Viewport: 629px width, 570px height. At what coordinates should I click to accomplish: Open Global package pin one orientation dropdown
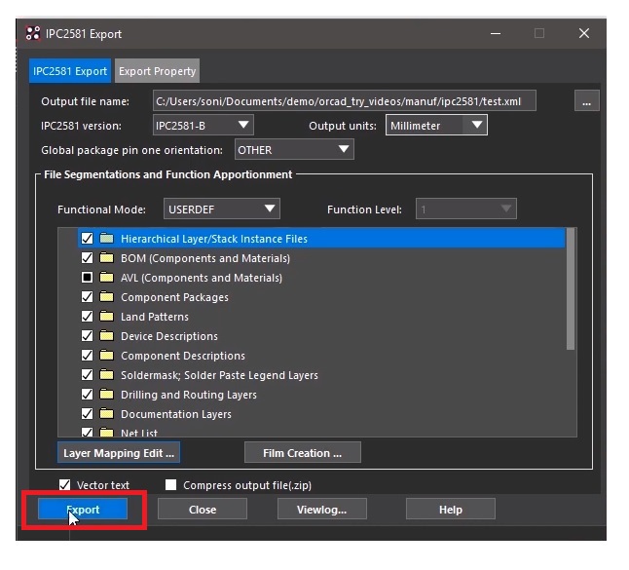[x=294, y=150]
